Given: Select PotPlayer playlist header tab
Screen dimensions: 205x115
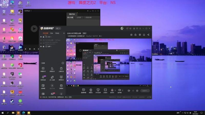Looking at the screenshot, I should [72, 14].
